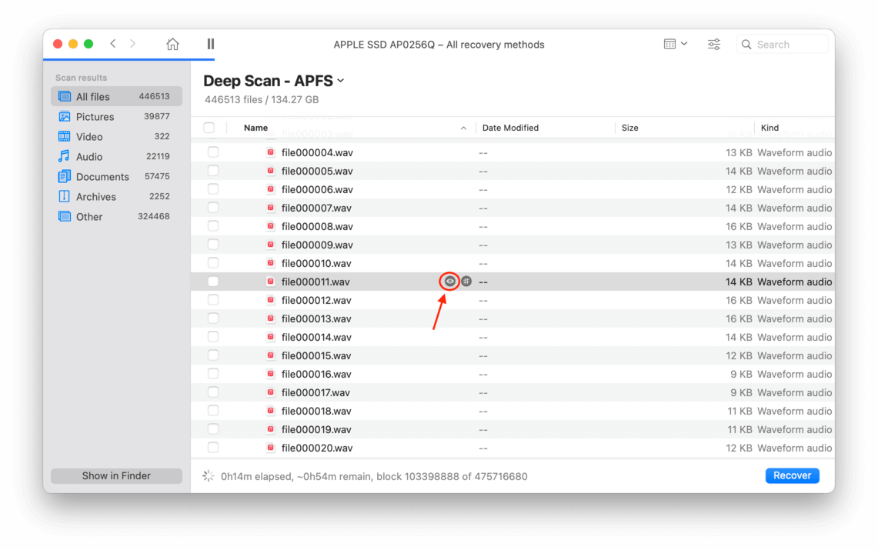
Task: Click the All files sidebar icon
Action: pos(65,96)
